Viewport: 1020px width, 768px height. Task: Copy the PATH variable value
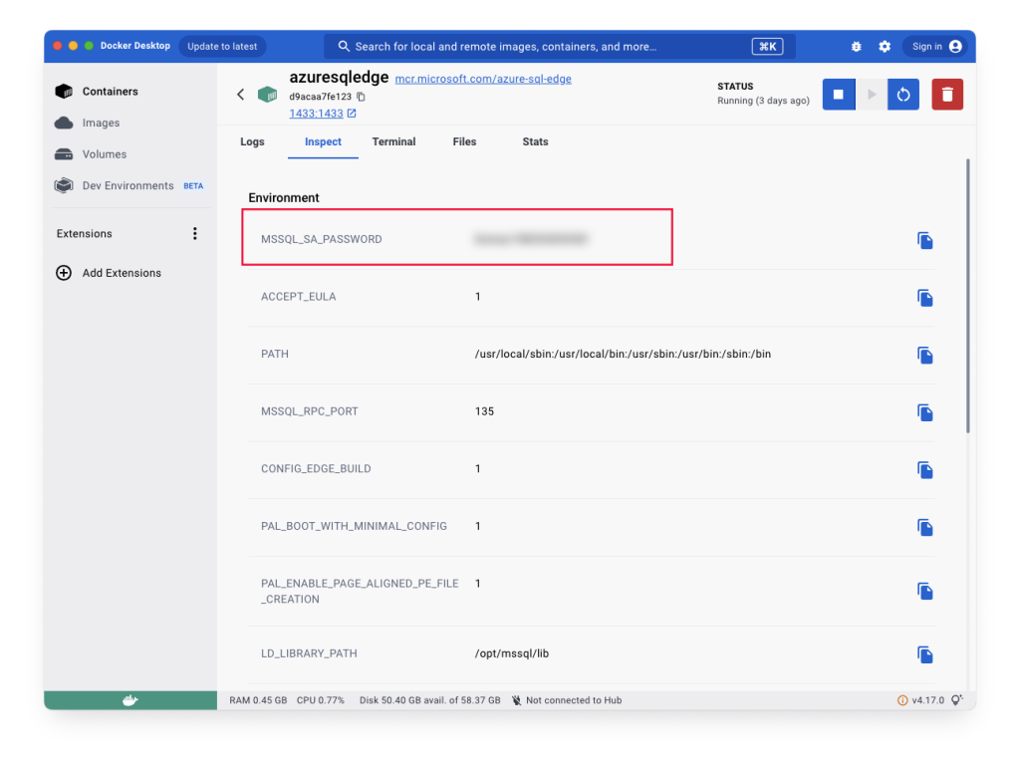(925, 355)
